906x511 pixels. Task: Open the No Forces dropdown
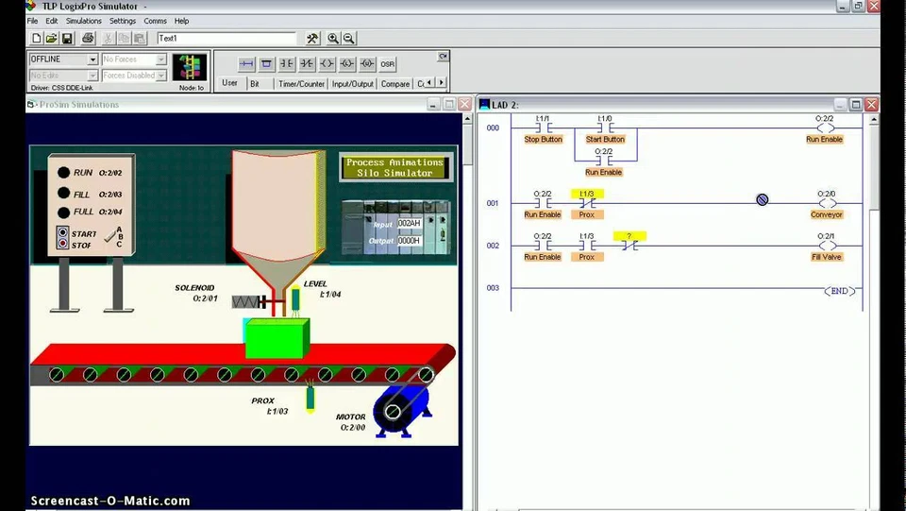click(161, 60)
